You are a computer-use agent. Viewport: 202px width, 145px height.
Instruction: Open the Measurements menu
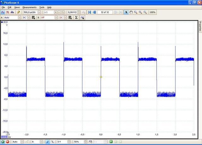tap(29, 7)
